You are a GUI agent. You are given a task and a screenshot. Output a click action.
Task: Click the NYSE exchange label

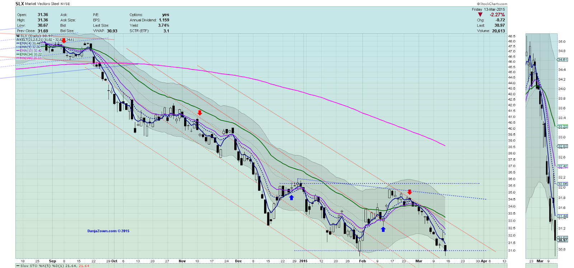pyautogui.click(x=65, y=4)
